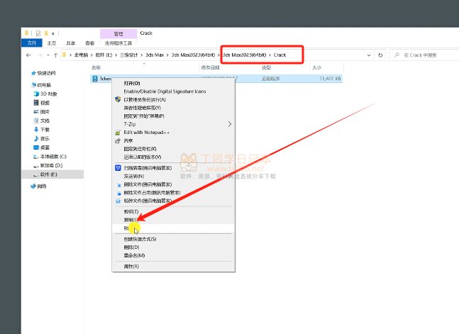
Task: Expand chevron after 此电脑 in breadcrumb
Action: (x=92, y=55)
